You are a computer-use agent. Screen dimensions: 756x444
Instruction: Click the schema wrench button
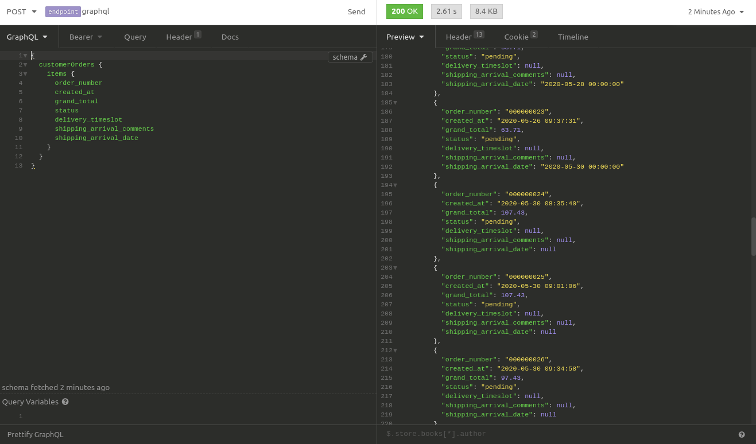click(350, 57)
